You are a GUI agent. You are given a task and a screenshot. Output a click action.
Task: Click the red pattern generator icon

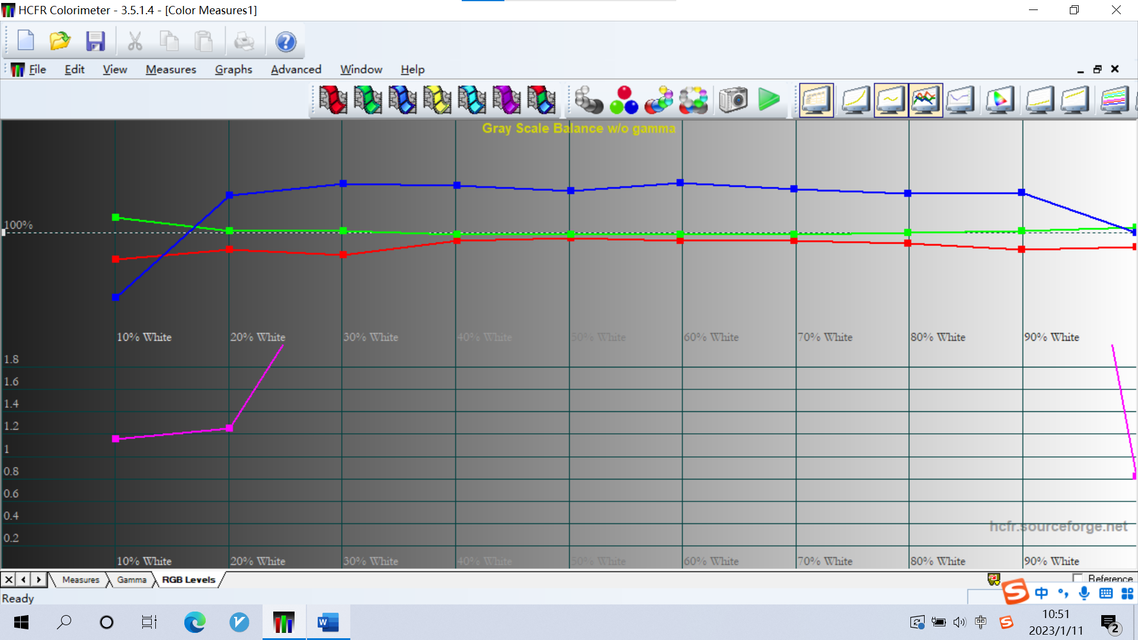333,100
